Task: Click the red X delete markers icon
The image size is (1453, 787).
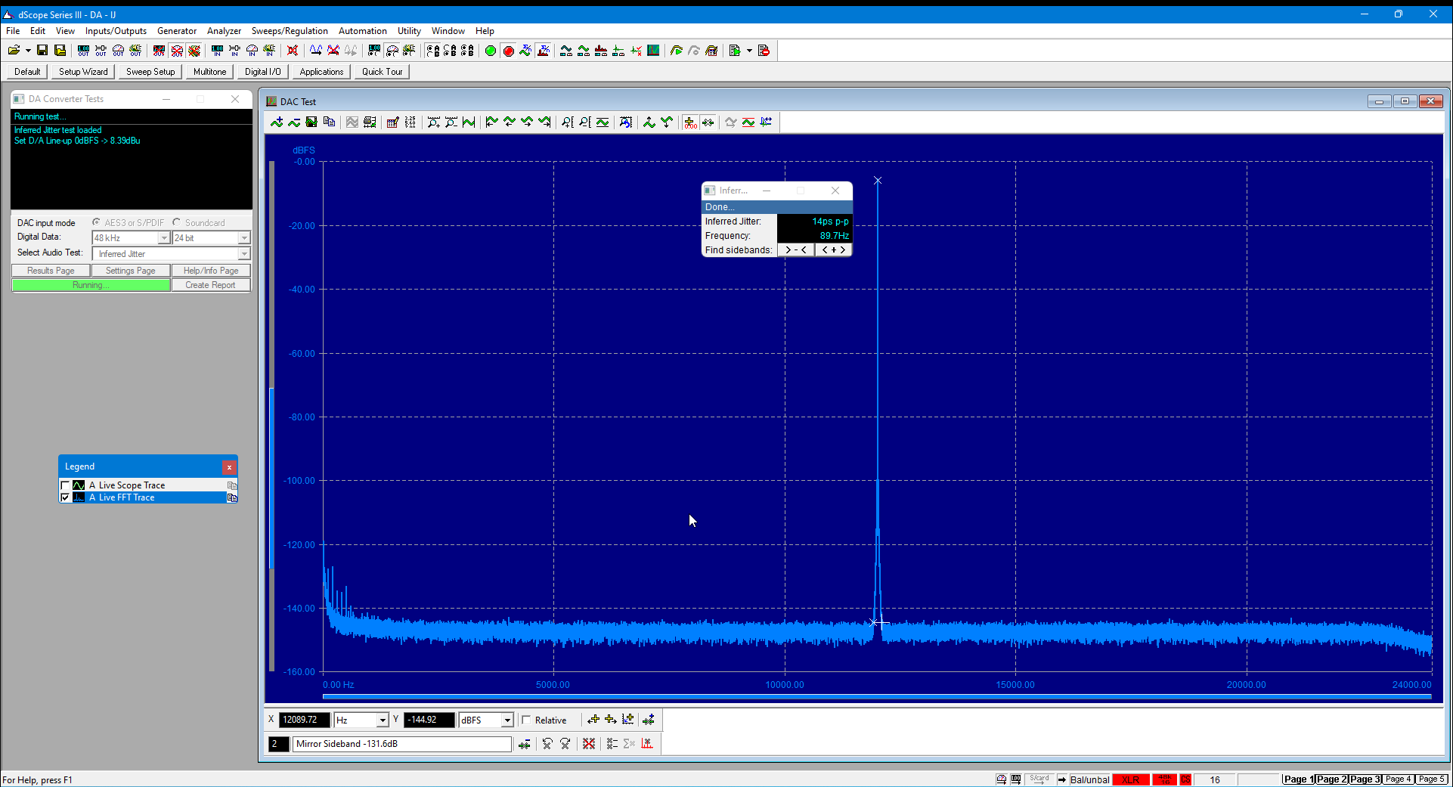Action: (589, 744)
